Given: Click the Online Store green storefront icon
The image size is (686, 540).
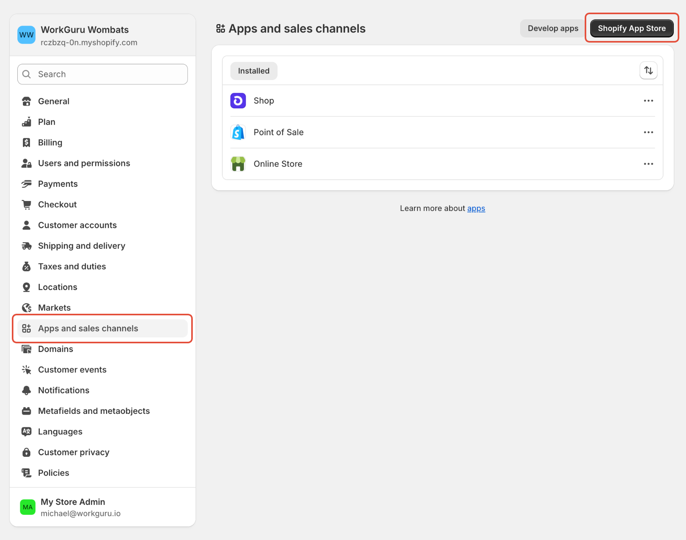Looking at the screenshot, I should [x=238, y=164].
